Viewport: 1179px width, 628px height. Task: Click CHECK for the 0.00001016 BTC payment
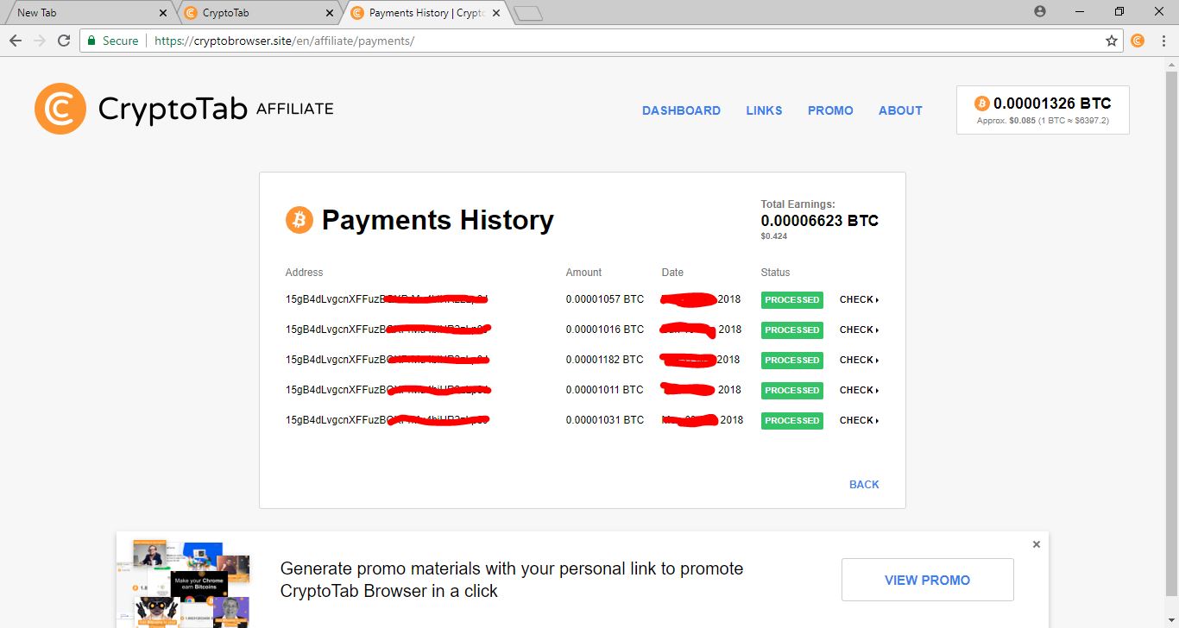pos(859,330)
